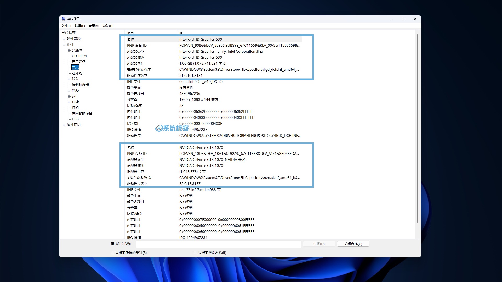Expand the 软件环境 tree node

(64, 125)
